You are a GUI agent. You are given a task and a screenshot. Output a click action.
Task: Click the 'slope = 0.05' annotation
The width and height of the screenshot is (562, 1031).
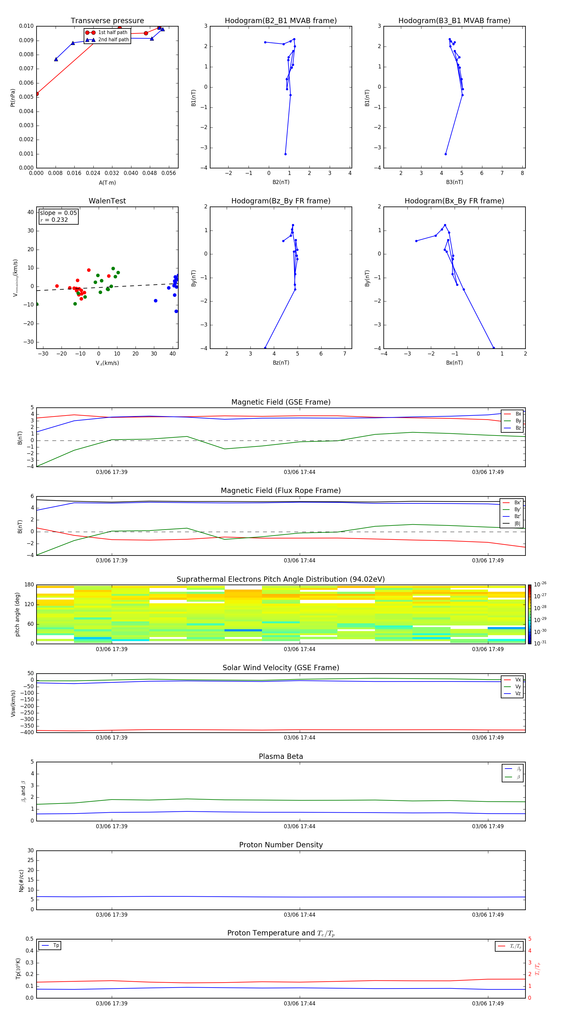(x=58, y=213)
